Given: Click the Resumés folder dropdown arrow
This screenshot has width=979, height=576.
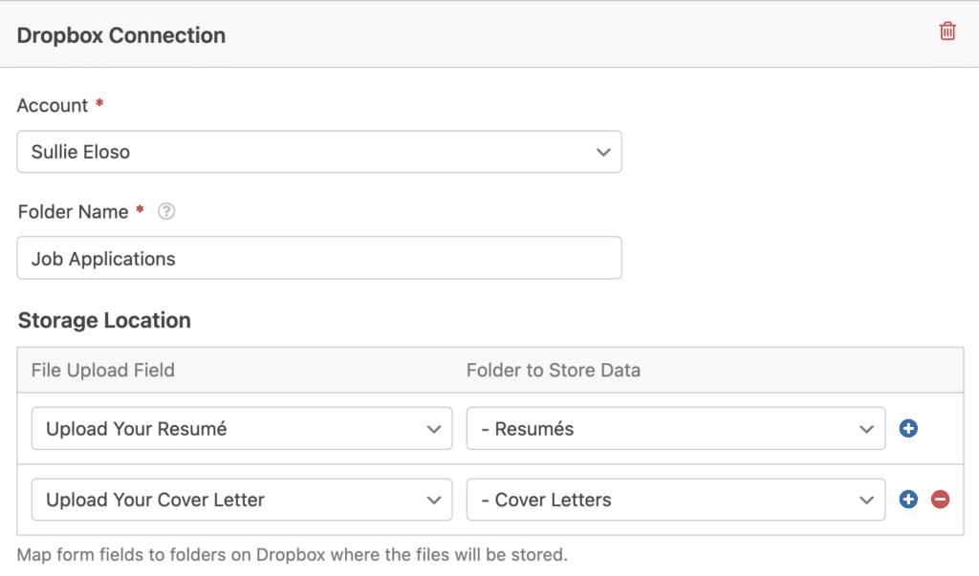Looking at the screenshot, I should pos(866,428).
